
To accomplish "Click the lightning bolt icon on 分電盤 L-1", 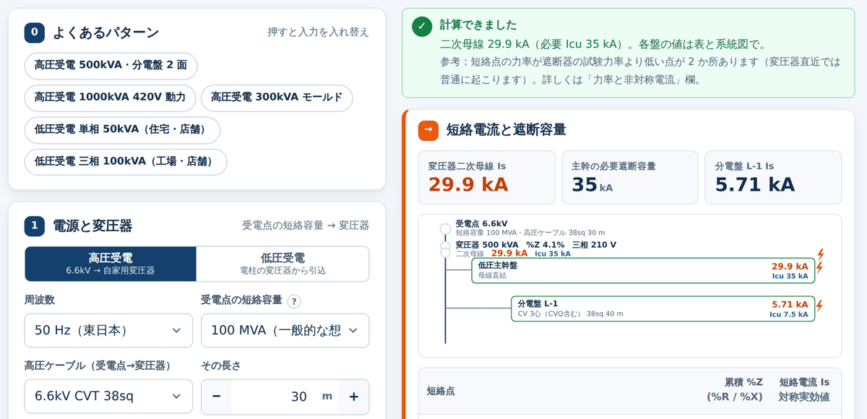I will (x=819, y=306).
